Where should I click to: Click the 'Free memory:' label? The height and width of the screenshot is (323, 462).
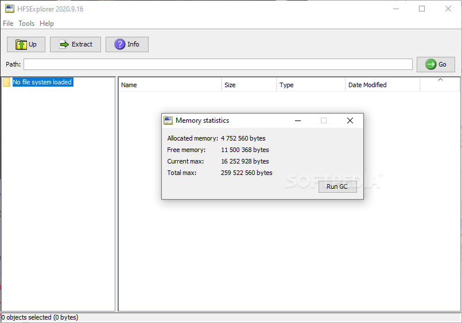click(186, 150)
